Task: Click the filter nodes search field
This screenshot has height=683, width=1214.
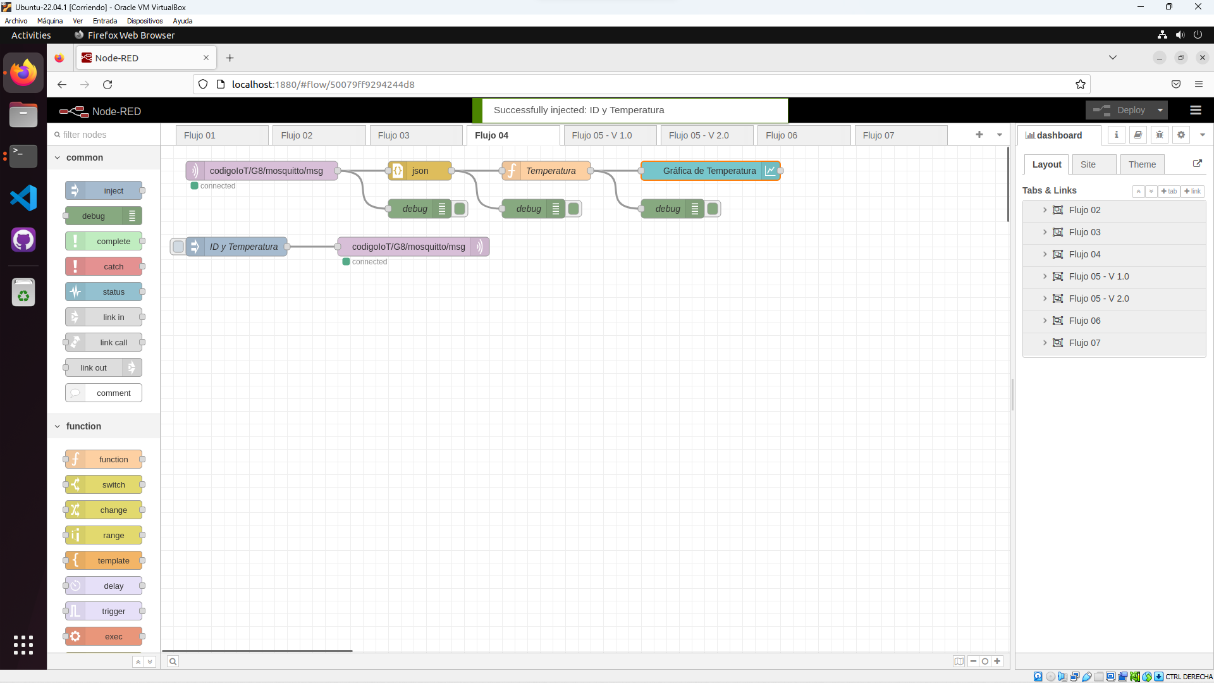Action: coord(104,135)
